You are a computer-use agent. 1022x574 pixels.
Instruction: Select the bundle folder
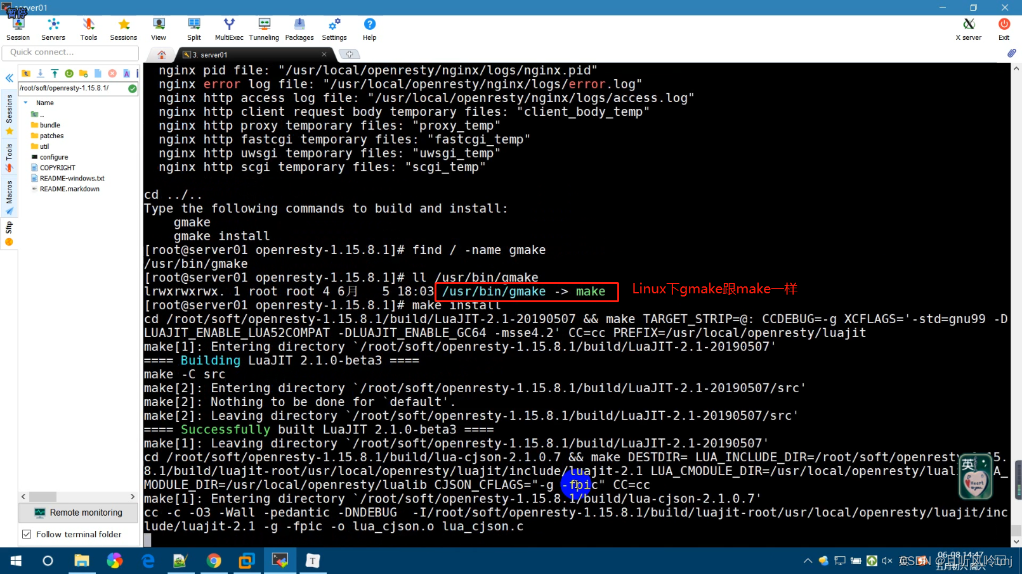(46, 125)
